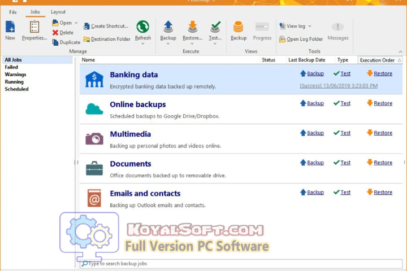Screen dimensions: 407x271
Task: Click the search backup jobs field
Action: point(241,264)
